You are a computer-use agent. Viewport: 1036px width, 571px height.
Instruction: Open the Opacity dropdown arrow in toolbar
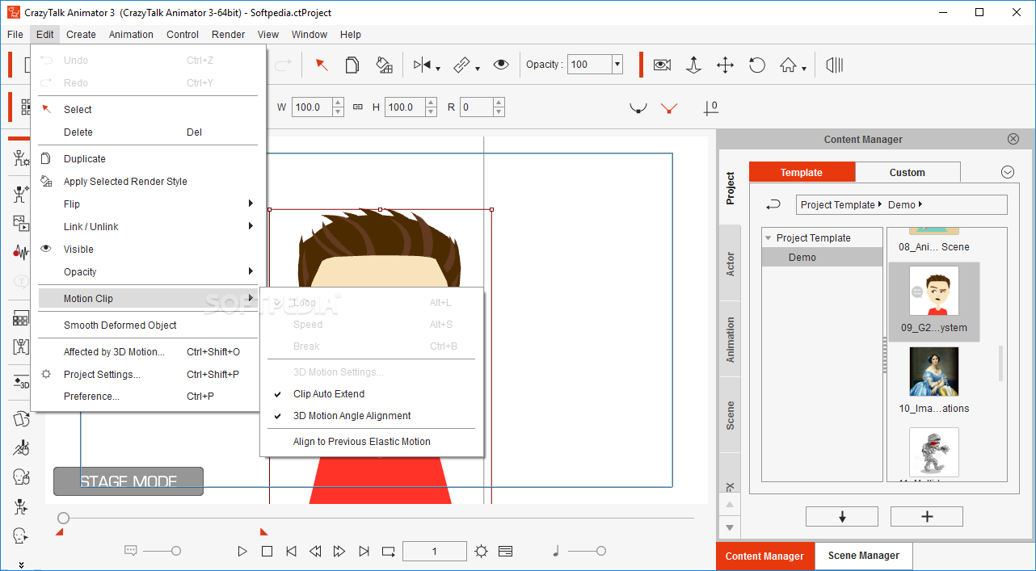617,65
